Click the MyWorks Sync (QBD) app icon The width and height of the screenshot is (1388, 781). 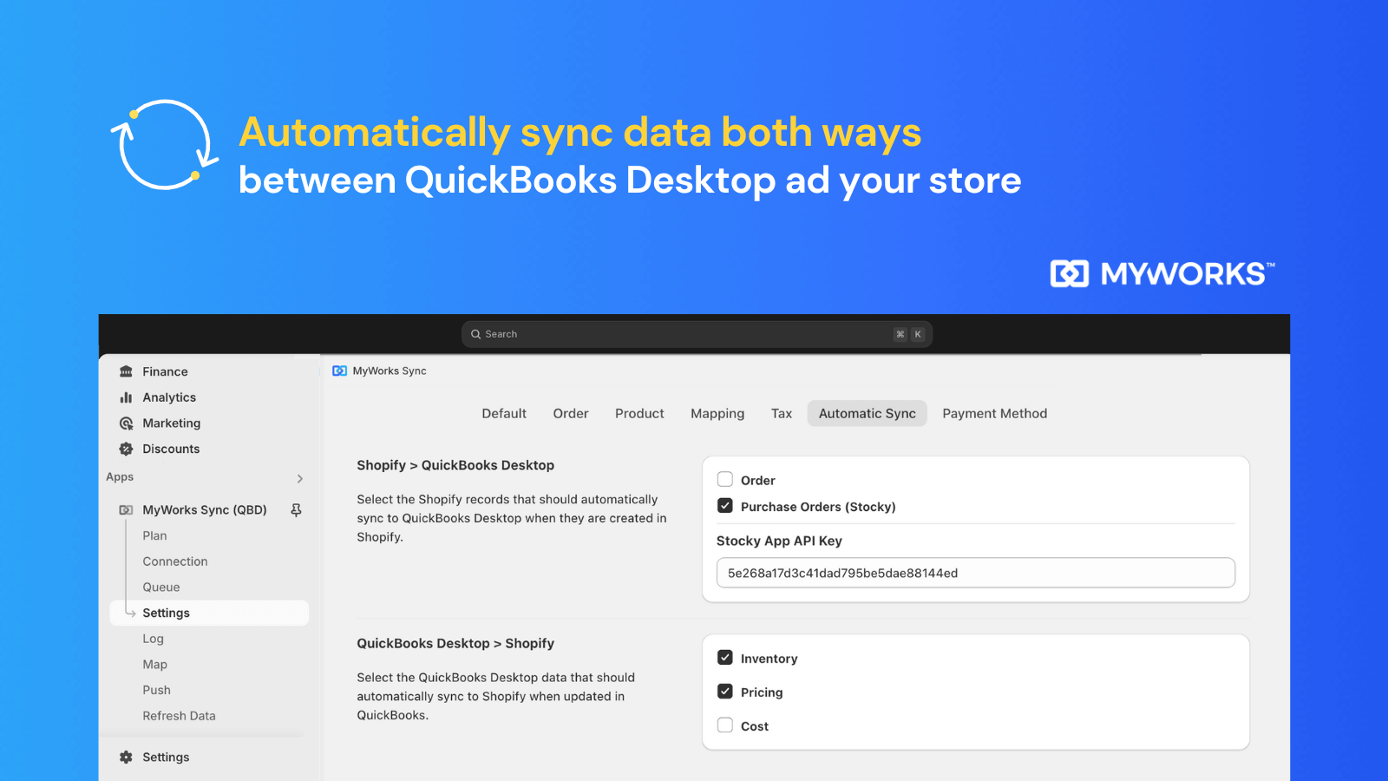point(125,509)
